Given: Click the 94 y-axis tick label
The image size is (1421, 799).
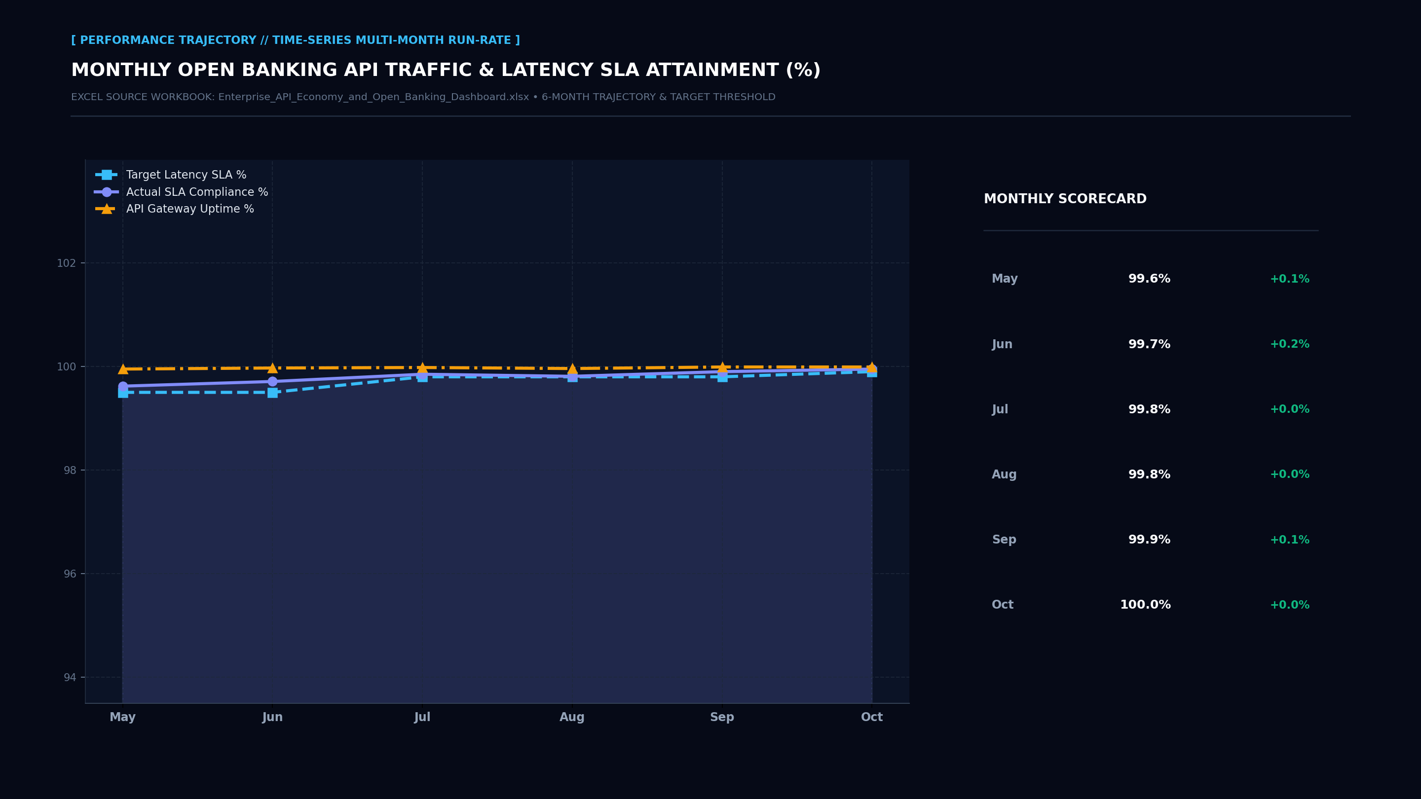Looking at the screenshot, I should tap(70, 678).
